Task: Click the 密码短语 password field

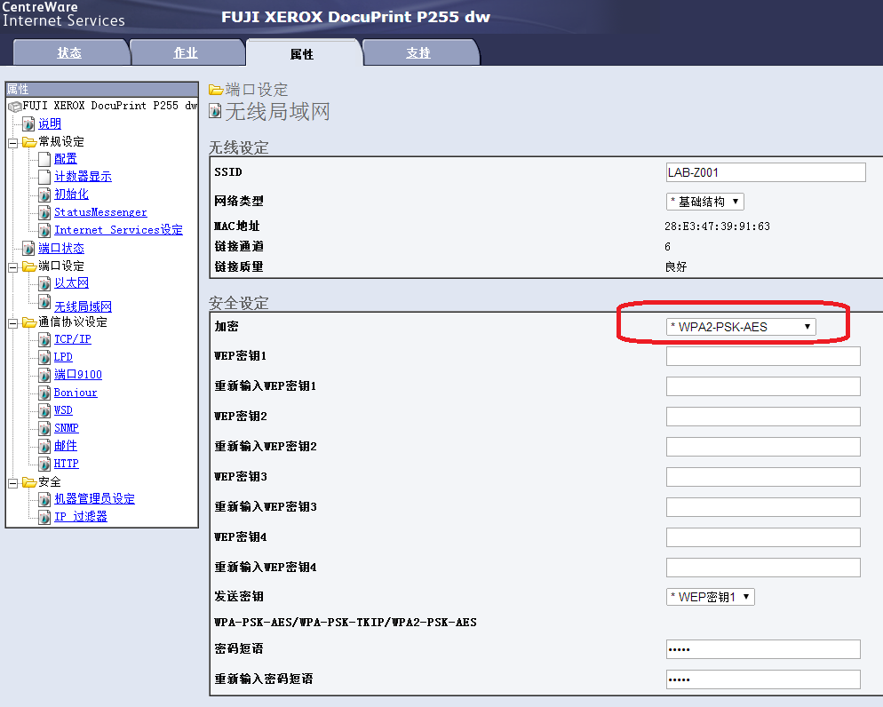Action: [763, 649]
